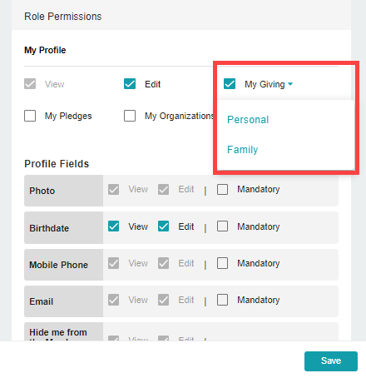
Task: Enable the My Organizations checkbox
Action: click(x=130, y=116)
